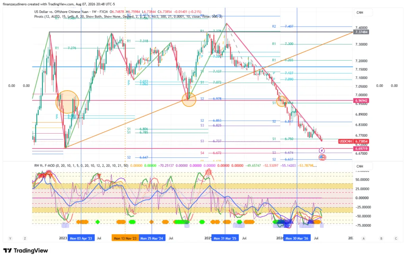
Task: Click the Mon 03 Apr '23 date marker
Action: [81, 238]
